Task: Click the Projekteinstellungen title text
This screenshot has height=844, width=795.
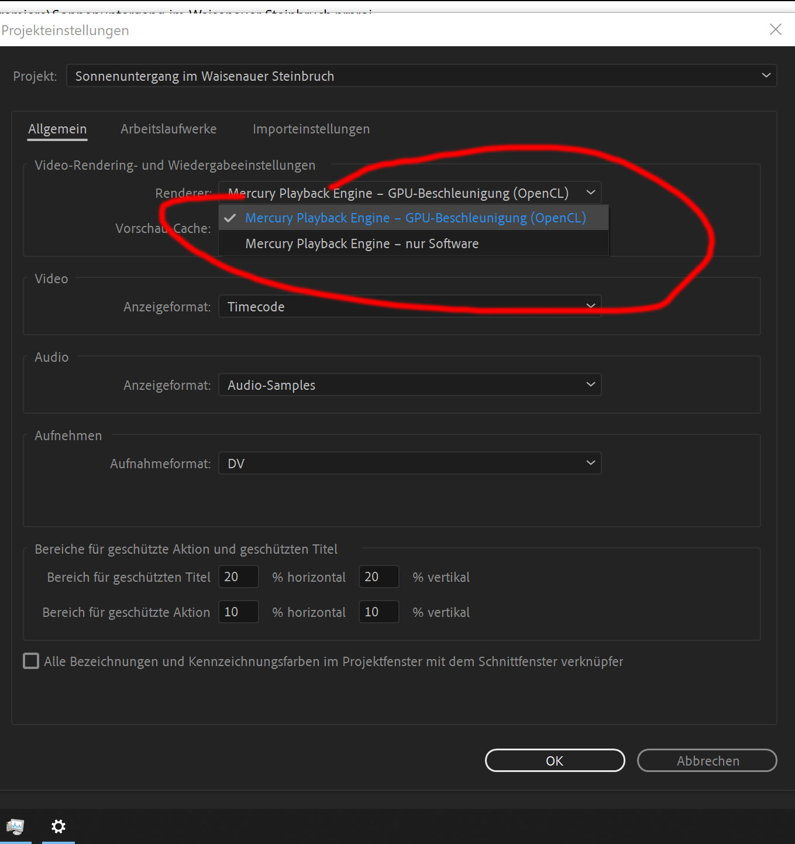Action: [65, 30]
